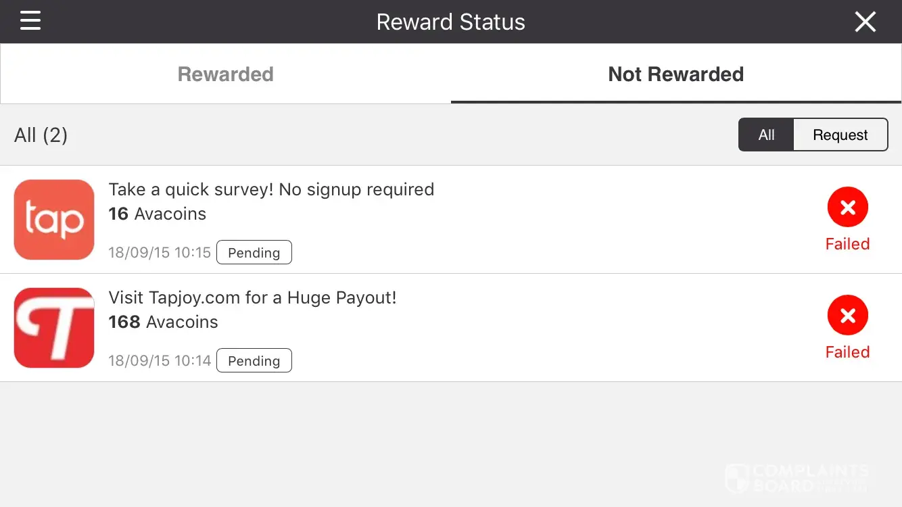Viewport: 902px width, 507px height.
Task: Click the red failed X icon for survey
Action: (847, 208)
